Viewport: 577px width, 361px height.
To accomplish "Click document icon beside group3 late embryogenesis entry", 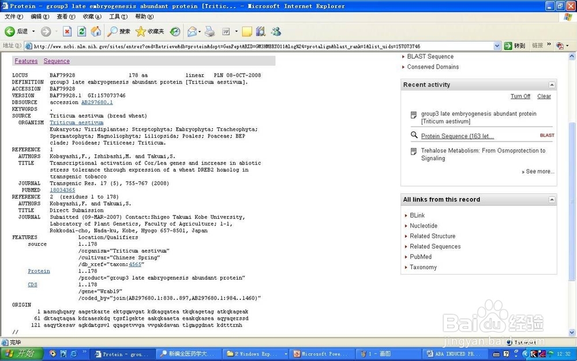I will click(414, 115).
